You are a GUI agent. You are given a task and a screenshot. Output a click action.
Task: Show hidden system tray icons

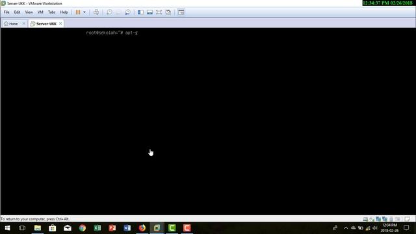(346, 228)
